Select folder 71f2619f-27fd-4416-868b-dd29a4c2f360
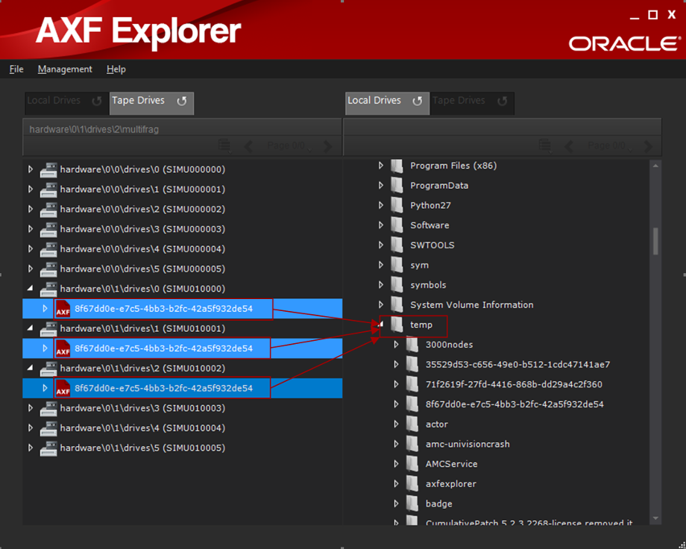 [x=514, y=384]
